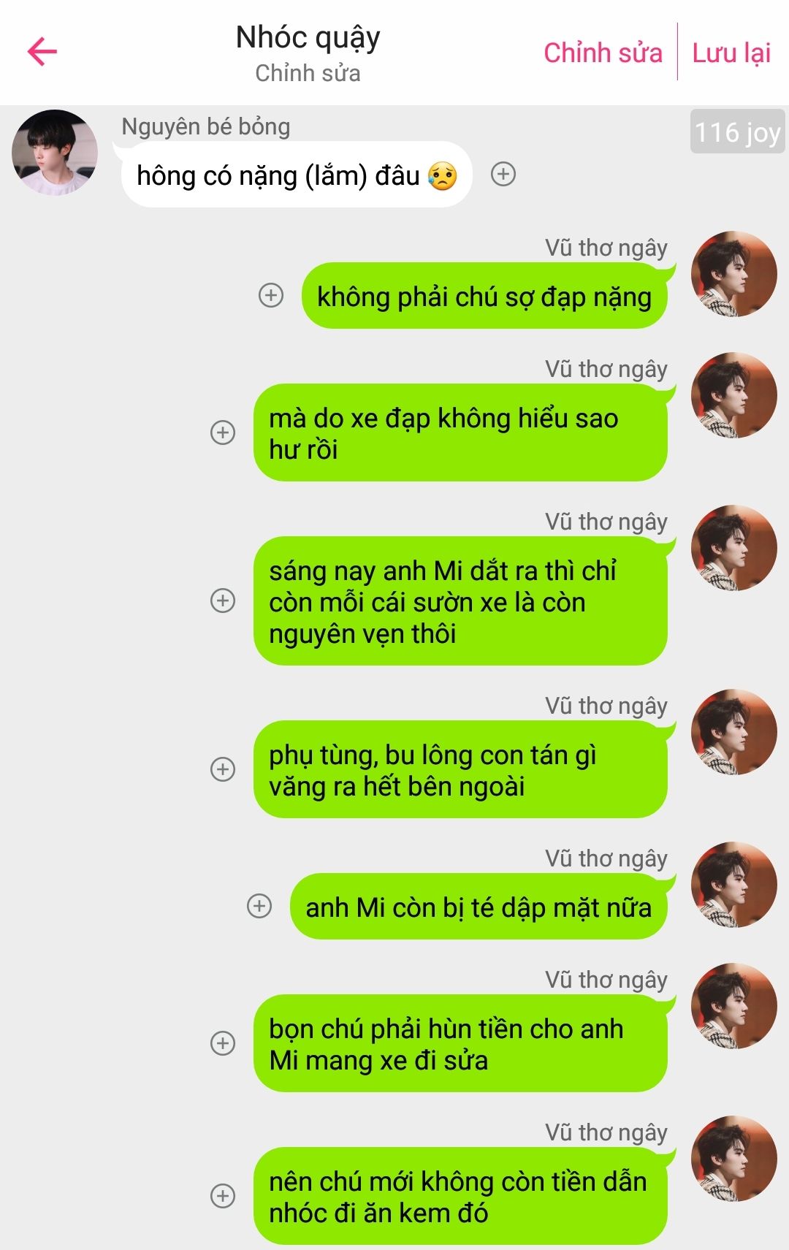Tap plus icon beside 'bọn chú phải hùn tiền'
This screenshot has height=1250, width=789.
[x=223, y=1043]
